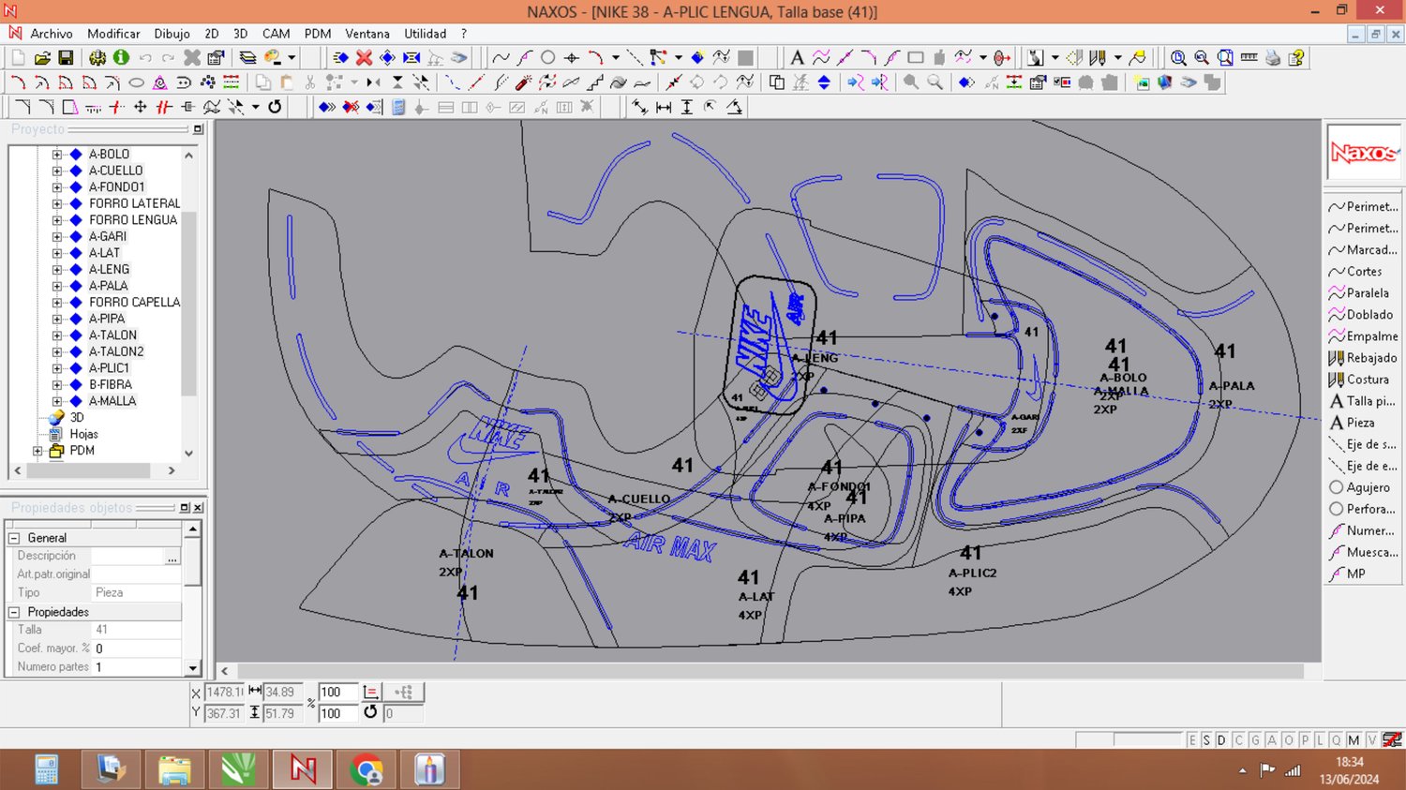Select the Costura line type
Image resolution: width=1406 pixels, height=790 pixels.
(x=1360, y=380)
